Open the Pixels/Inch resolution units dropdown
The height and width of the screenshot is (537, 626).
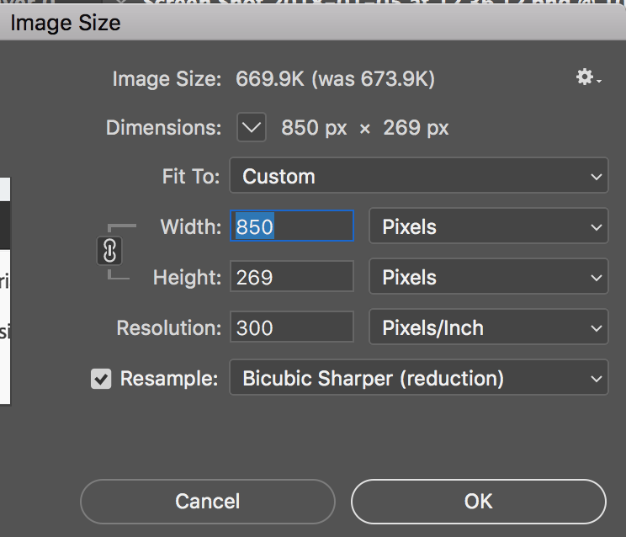point(488,327)
